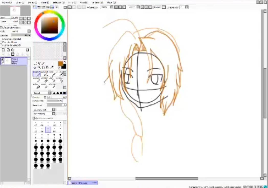Open the Editar menu
Viewport: 268px width, 188px height.
click(20, 2)
